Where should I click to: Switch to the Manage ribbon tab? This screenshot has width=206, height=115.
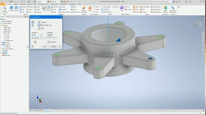(41, 4)
